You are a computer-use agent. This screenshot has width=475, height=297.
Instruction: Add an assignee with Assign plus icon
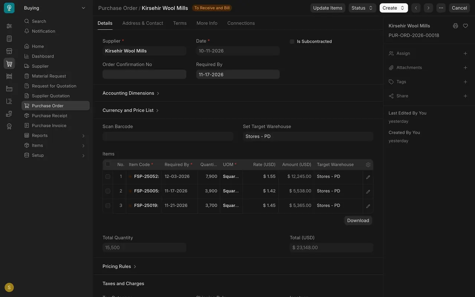pos(465,53)
